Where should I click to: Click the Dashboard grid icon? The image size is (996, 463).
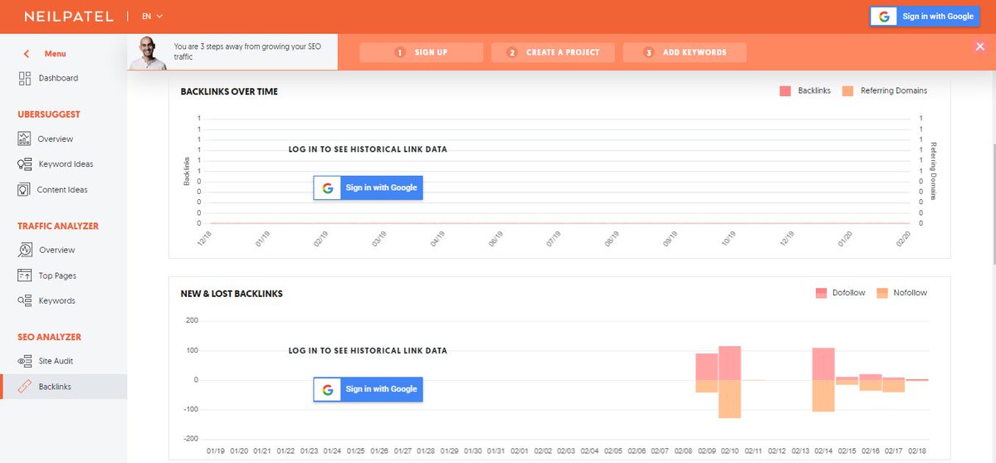[x=24, y=78]
